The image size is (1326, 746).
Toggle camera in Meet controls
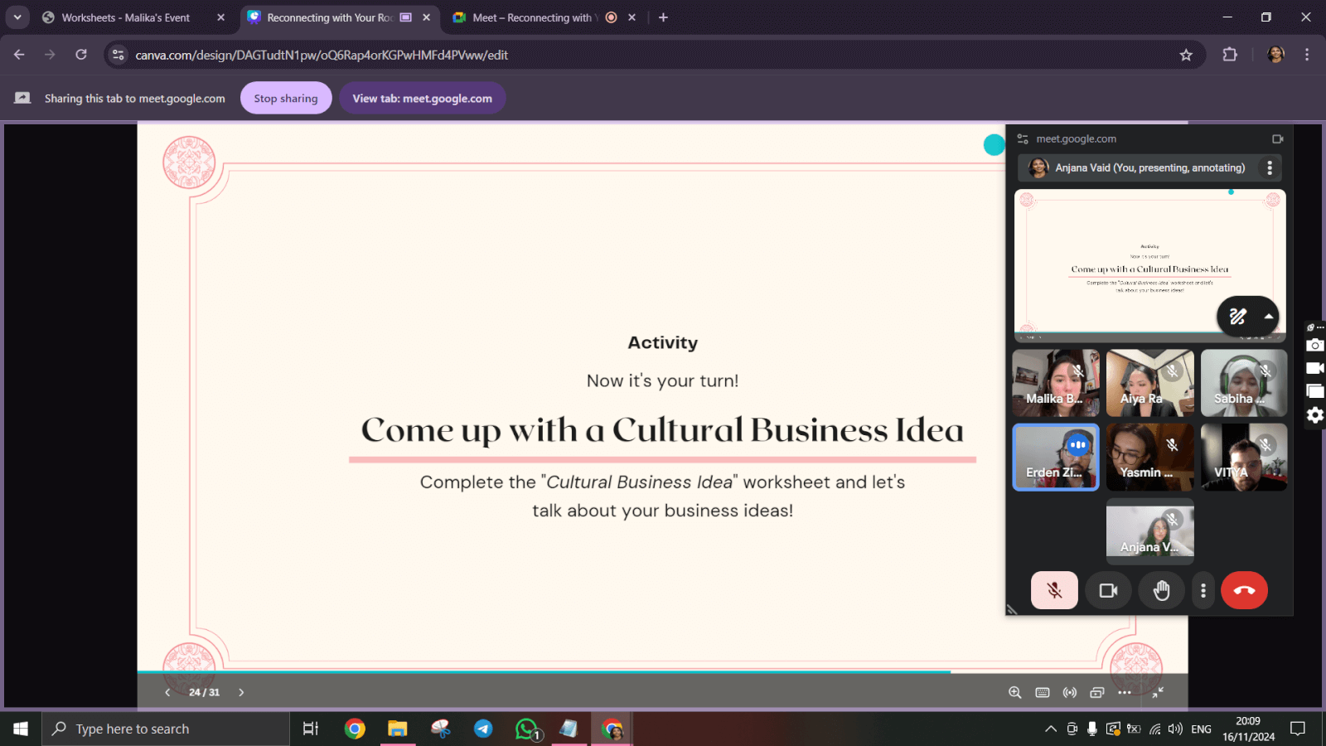pyautogui.click(x=1108, y=590)
